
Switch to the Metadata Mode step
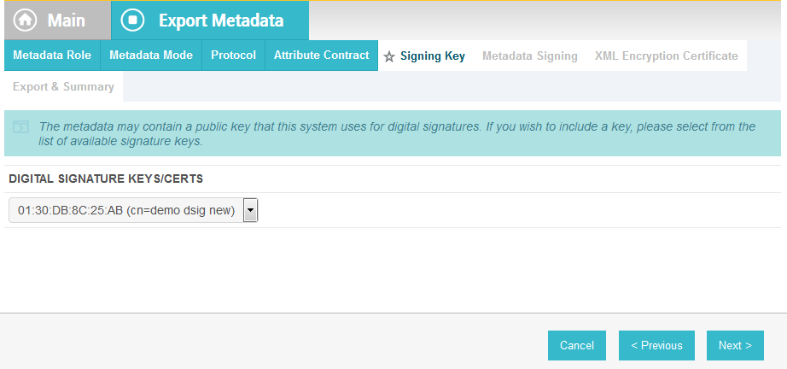[x=151, y=56]
